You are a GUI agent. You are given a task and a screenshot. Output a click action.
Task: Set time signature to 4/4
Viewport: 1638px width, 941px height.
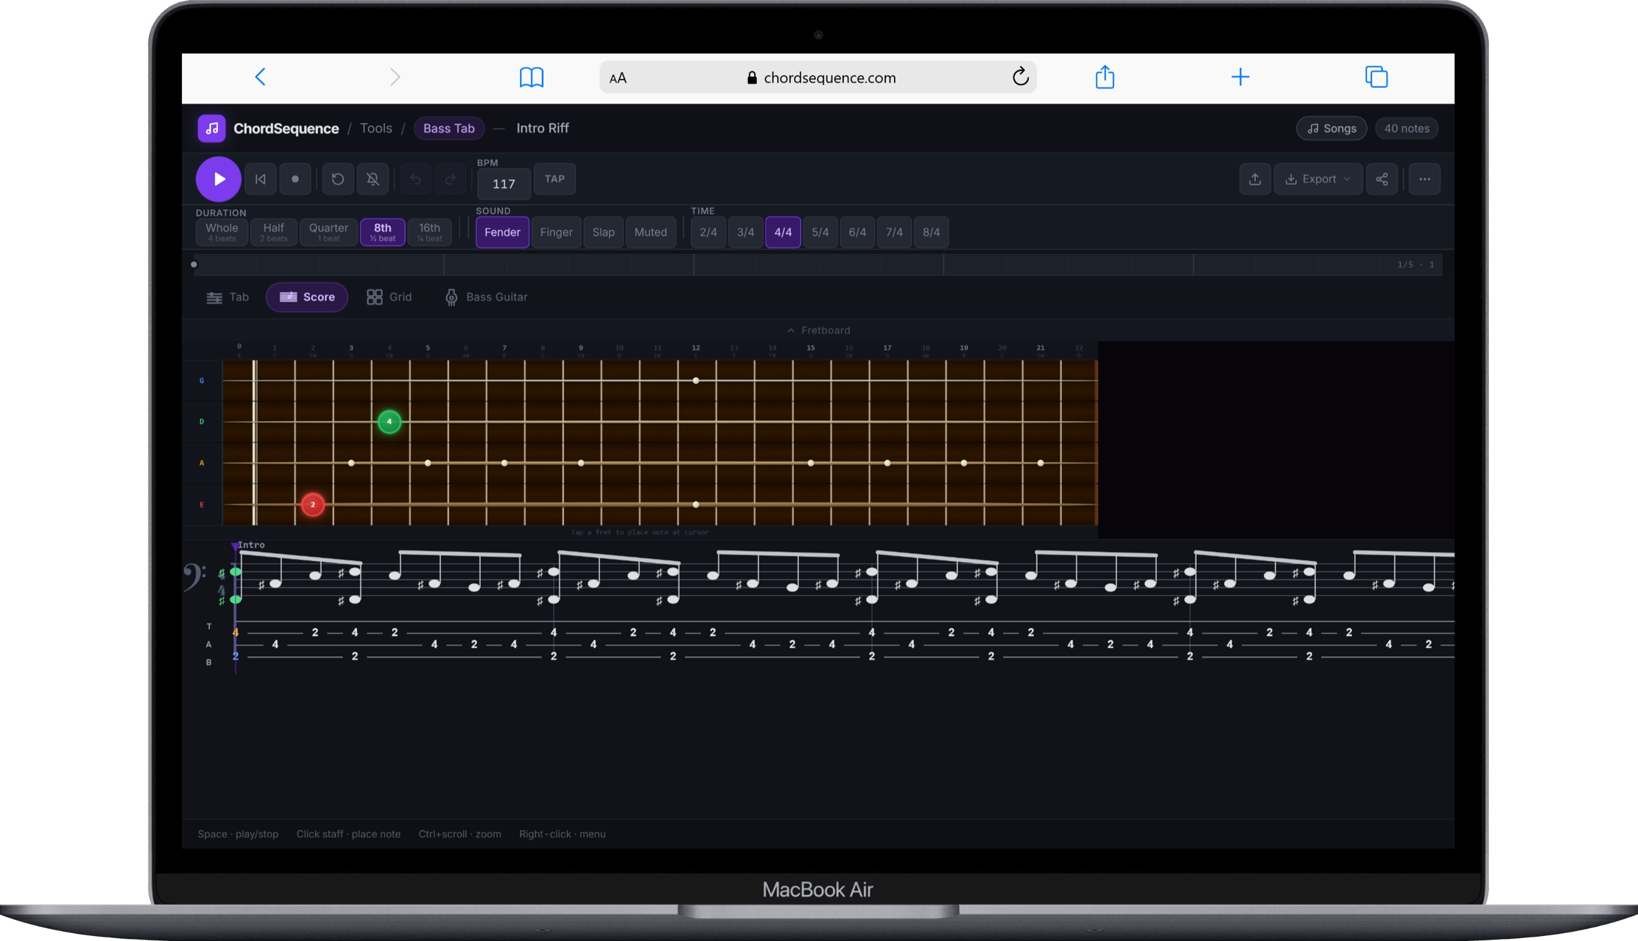pyautogui.click(x=783, y=232)
